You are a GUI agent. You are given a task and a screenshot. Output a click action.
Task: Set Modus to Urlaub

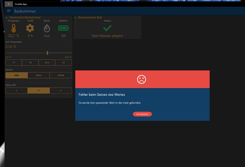pyautogui.click(x=61, y=75)
